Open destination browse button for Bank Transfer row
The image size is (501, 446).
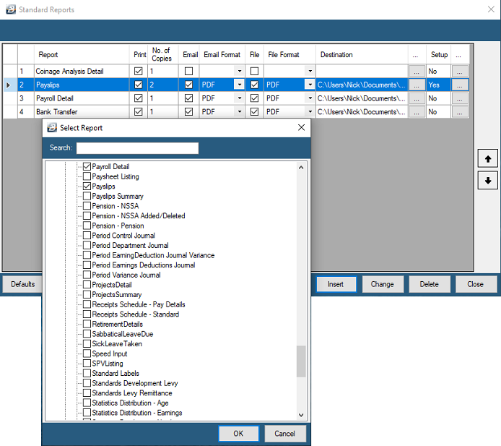(417, 112)
